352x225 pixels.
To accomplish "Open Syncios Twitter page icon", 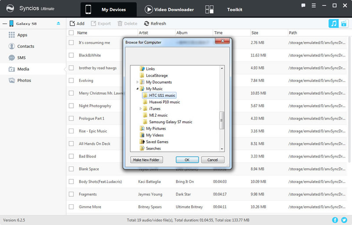I will 344,220.
